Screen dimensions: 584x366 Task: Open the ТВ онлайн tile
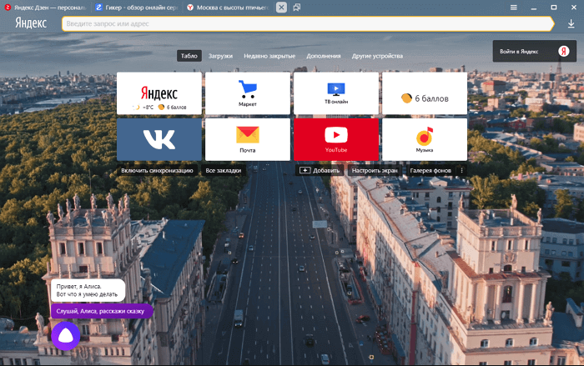coord(335,93)
